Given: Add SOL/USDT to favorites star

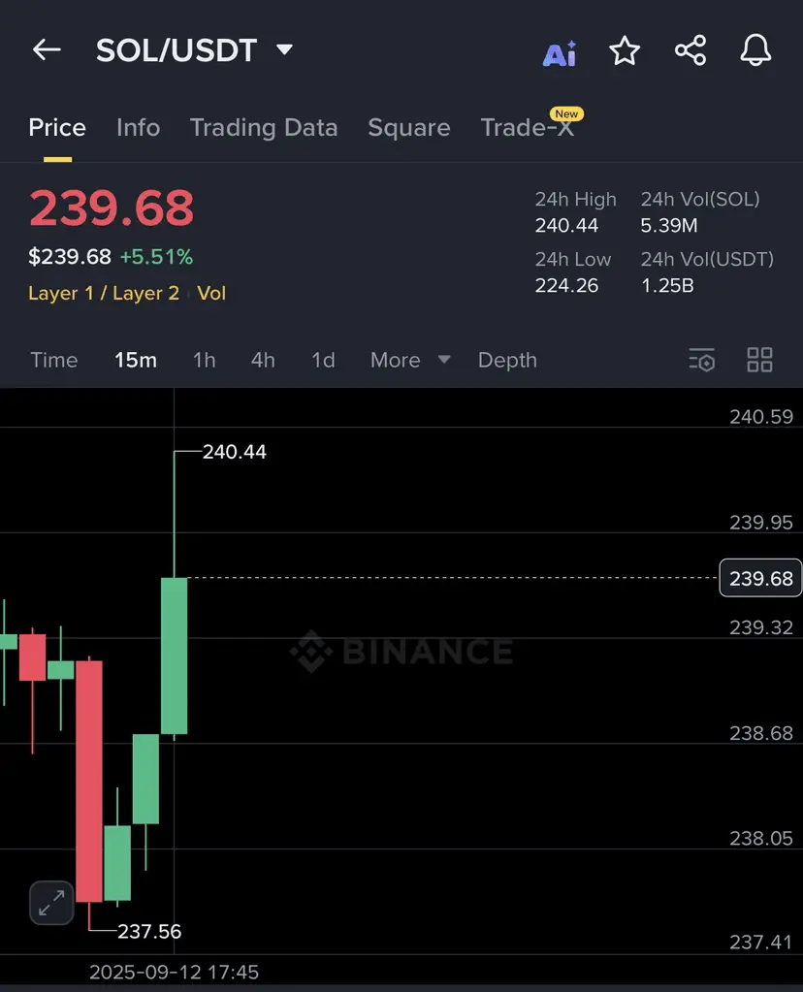Looking at the screenshot, I should point(625,50).
